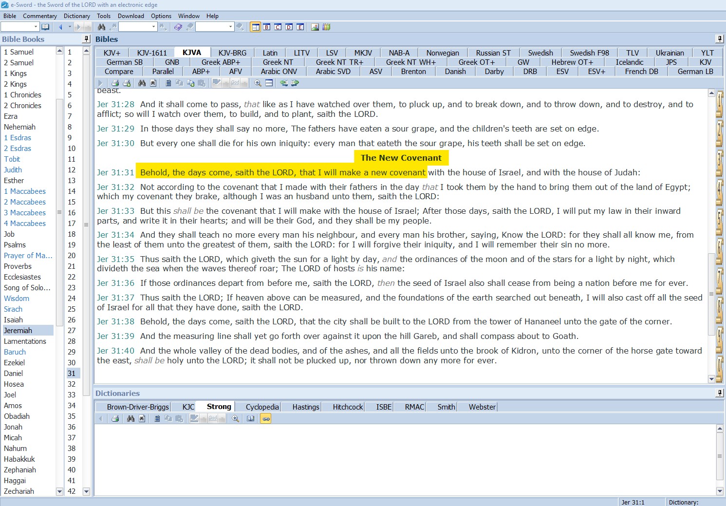Switch to the ESV Bible tab
Screen dimensions: 726x506
coord(562,72)
